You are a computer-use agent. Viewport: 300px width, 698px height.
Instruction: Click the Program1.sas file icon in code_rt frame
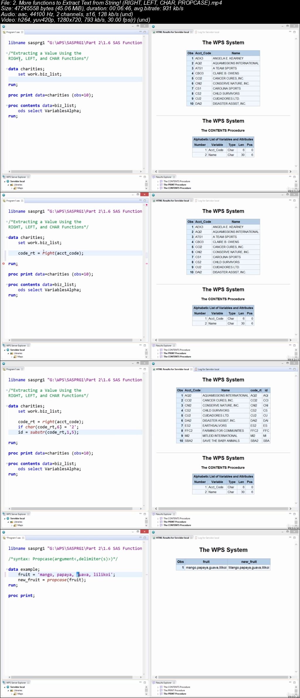tap(4, 369)
